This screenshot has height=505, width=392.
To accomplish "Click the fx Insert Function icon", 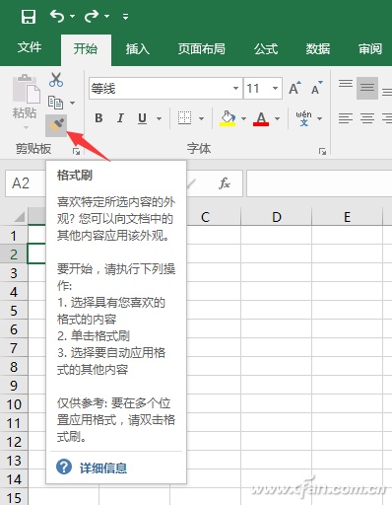I will (x=225, y=183).
